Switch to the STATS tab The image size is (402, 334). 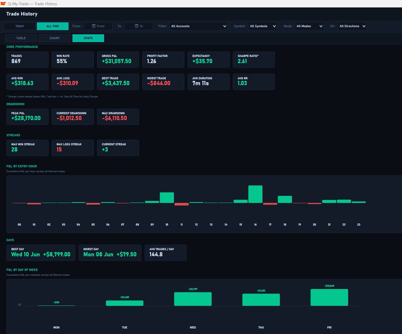(88, 38)
